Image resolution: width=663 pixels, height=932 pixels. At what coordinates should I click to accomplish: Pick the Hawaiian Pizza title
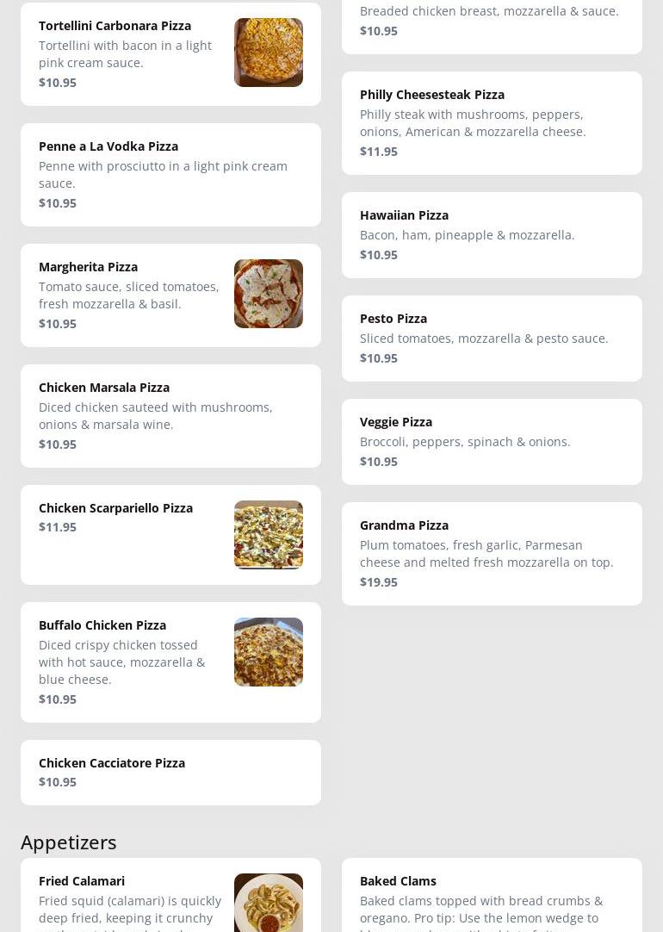(x=404, y=215)
